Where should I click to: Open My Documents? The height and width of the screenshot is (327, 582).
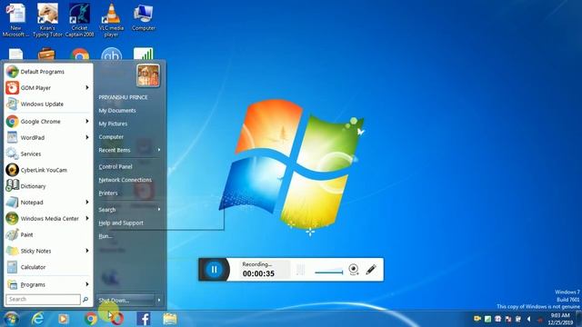(117, 111)
